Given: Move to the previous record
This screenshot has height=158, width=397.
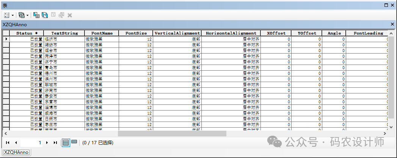Looking at the screenshot, I should (x=16, y=143).
